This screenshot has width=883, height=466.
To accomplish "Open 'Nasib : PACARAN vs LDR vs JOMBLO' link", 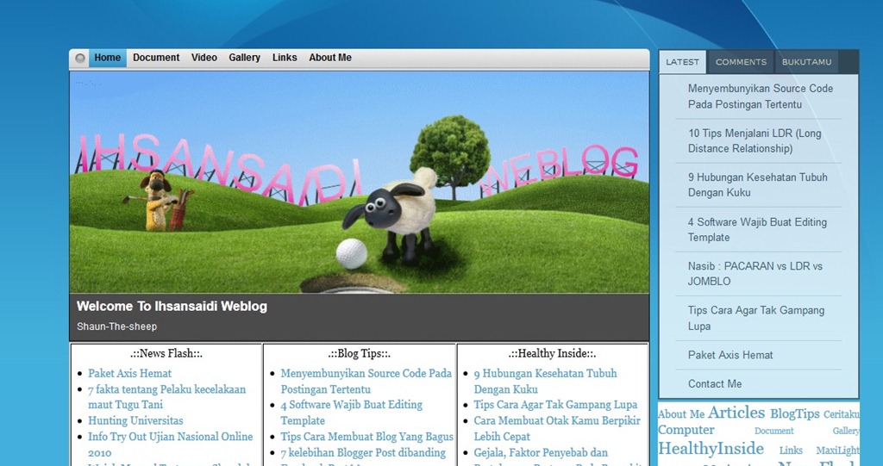I will [755, 274].
